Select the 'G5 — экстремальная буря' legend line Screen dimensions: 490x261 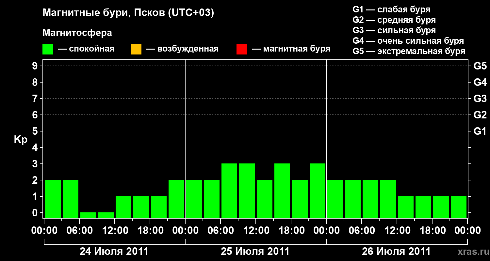[x=409, y=51]
